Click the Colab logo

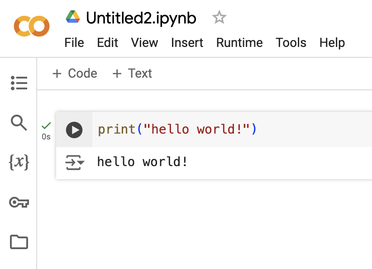coord(31,26)
